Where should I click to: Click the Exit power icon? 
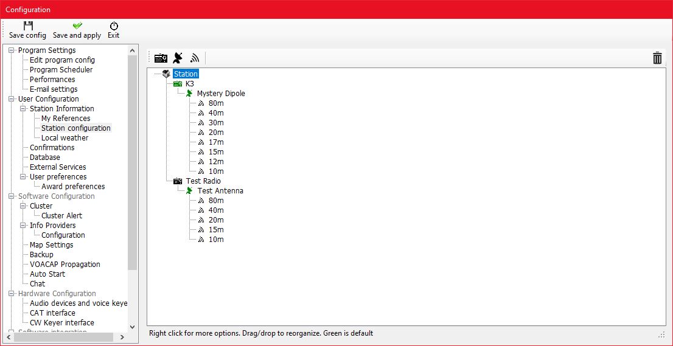pyautogui.click(x=114, y=26)
